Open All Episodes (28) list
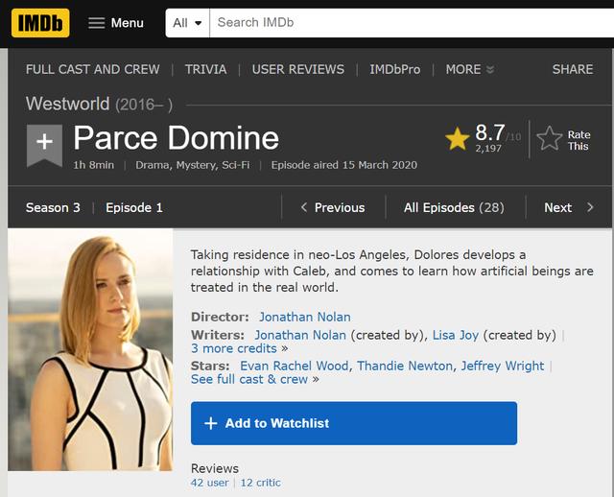614x497 pixels. click(454, 207)
